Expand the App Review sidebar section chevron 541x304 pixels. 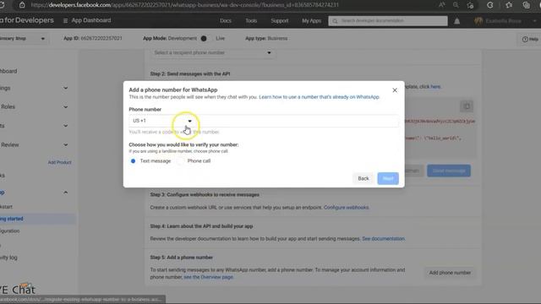[66, 144]
